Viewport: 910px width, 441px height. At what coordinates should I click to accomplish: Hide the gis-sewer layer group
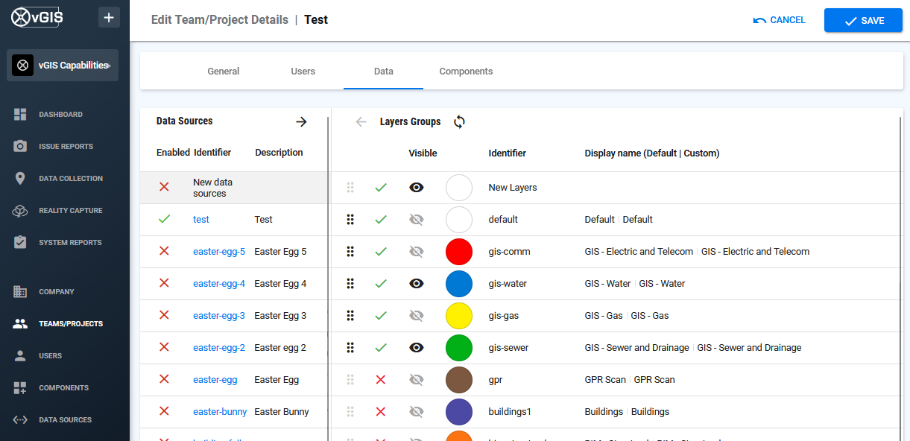417,348
